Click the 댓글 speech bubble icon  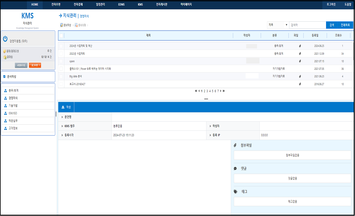point(235,168)
